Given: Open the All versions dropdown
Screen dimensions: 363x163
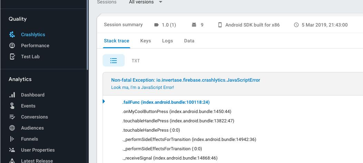Looking at the screenshot, I should pyautogui.click(x=146, y=2).
